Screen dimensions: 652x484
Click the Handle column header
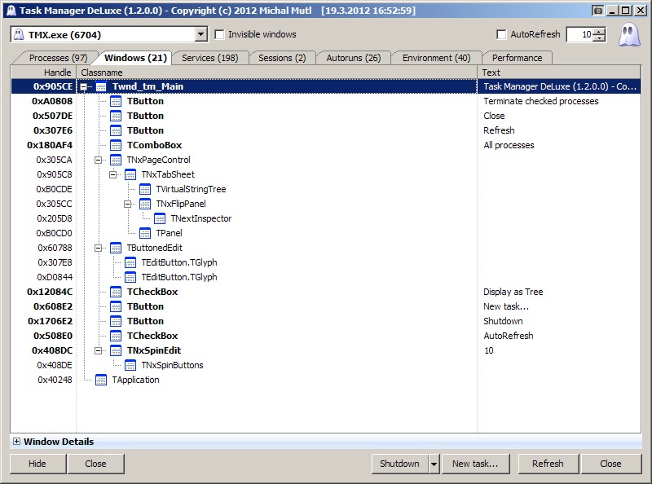coord(43,73)
